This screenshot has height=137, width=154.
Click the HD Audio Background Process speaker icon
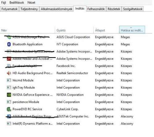tap(9, 73)
